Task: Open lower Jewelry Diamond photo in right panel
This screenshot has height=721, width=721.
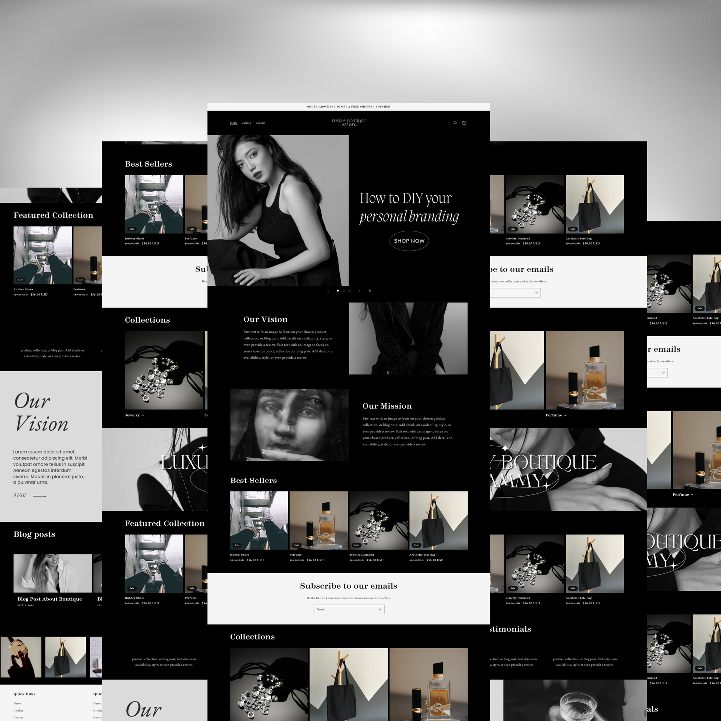Action: click(x=535, y=564)
